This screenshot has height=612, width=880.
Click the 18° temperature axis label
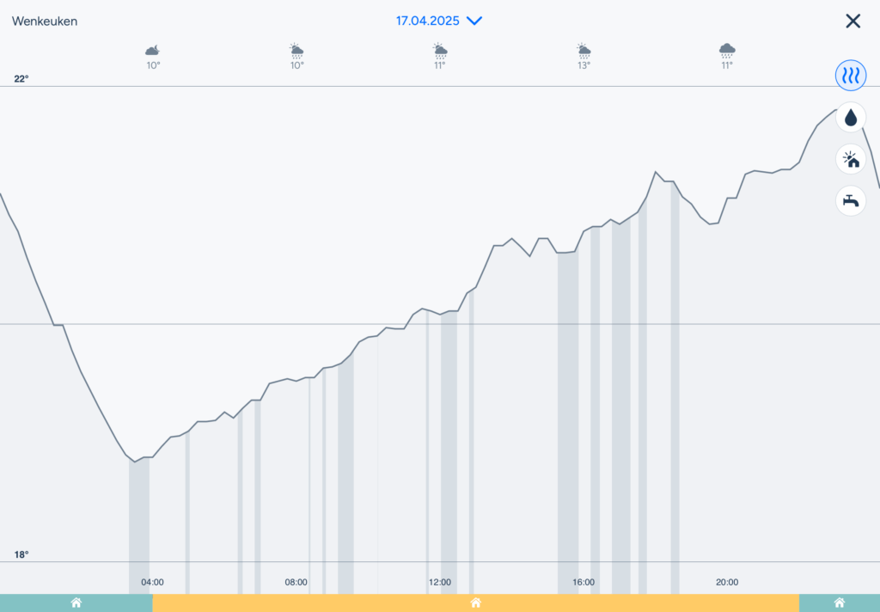pos(21,554)
